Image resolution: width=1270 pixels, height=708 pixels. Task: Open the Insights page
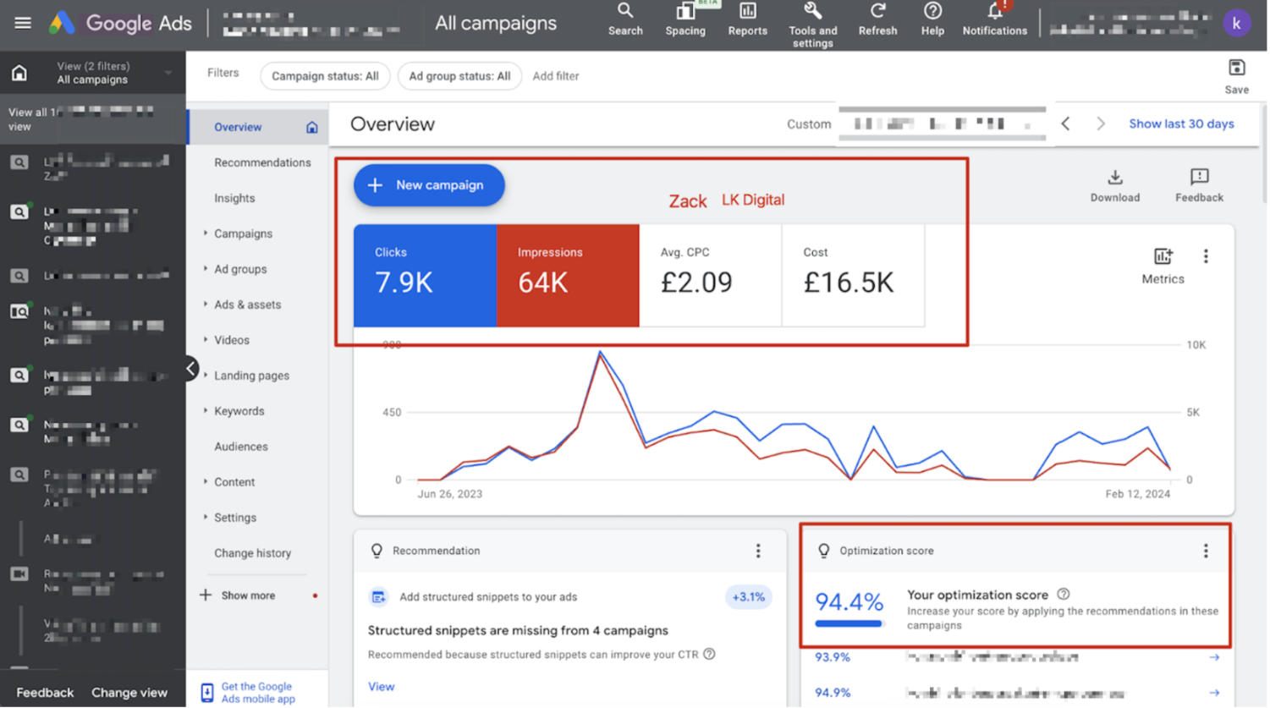click(234, 198)
